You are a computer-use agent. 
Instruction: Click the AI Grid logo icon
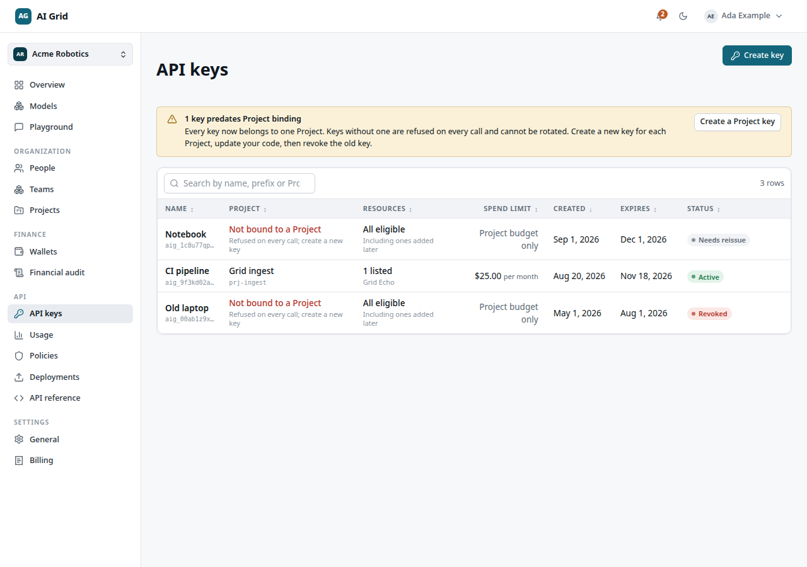[x=23, y=16]
